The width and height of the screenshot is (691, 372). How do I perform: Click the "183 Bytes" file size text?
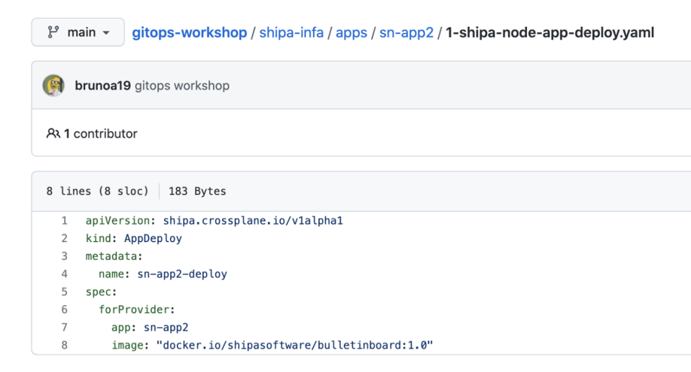(x=197, y=191)
